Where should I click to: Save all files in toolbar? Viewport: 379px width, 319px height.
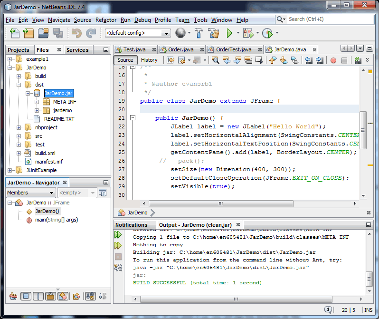tap(58, 33)
